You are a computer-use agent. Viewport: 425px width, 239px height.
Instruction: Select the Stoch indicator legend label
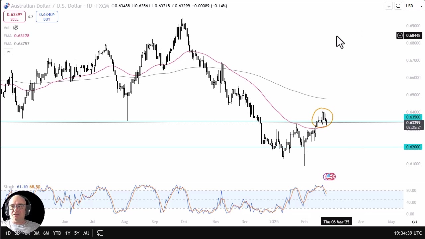[9, 187]
